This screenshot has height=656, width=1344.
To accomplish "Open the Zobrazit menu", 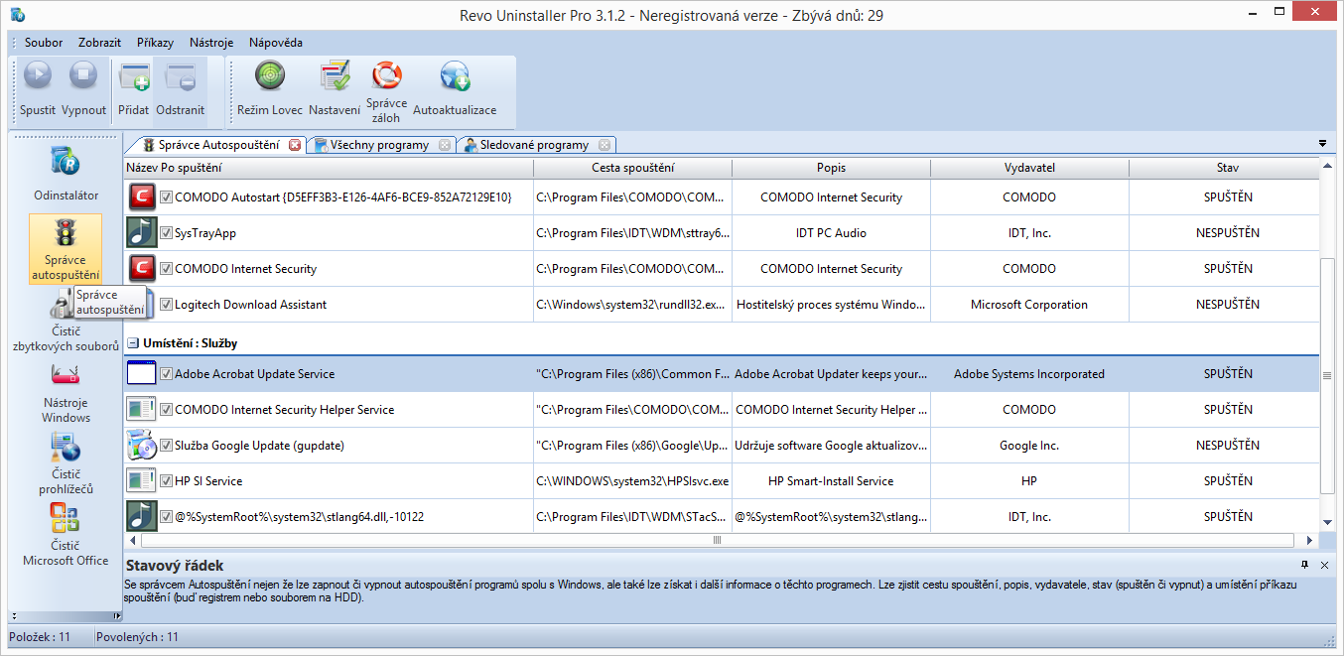I will click(x=99, y=43).
